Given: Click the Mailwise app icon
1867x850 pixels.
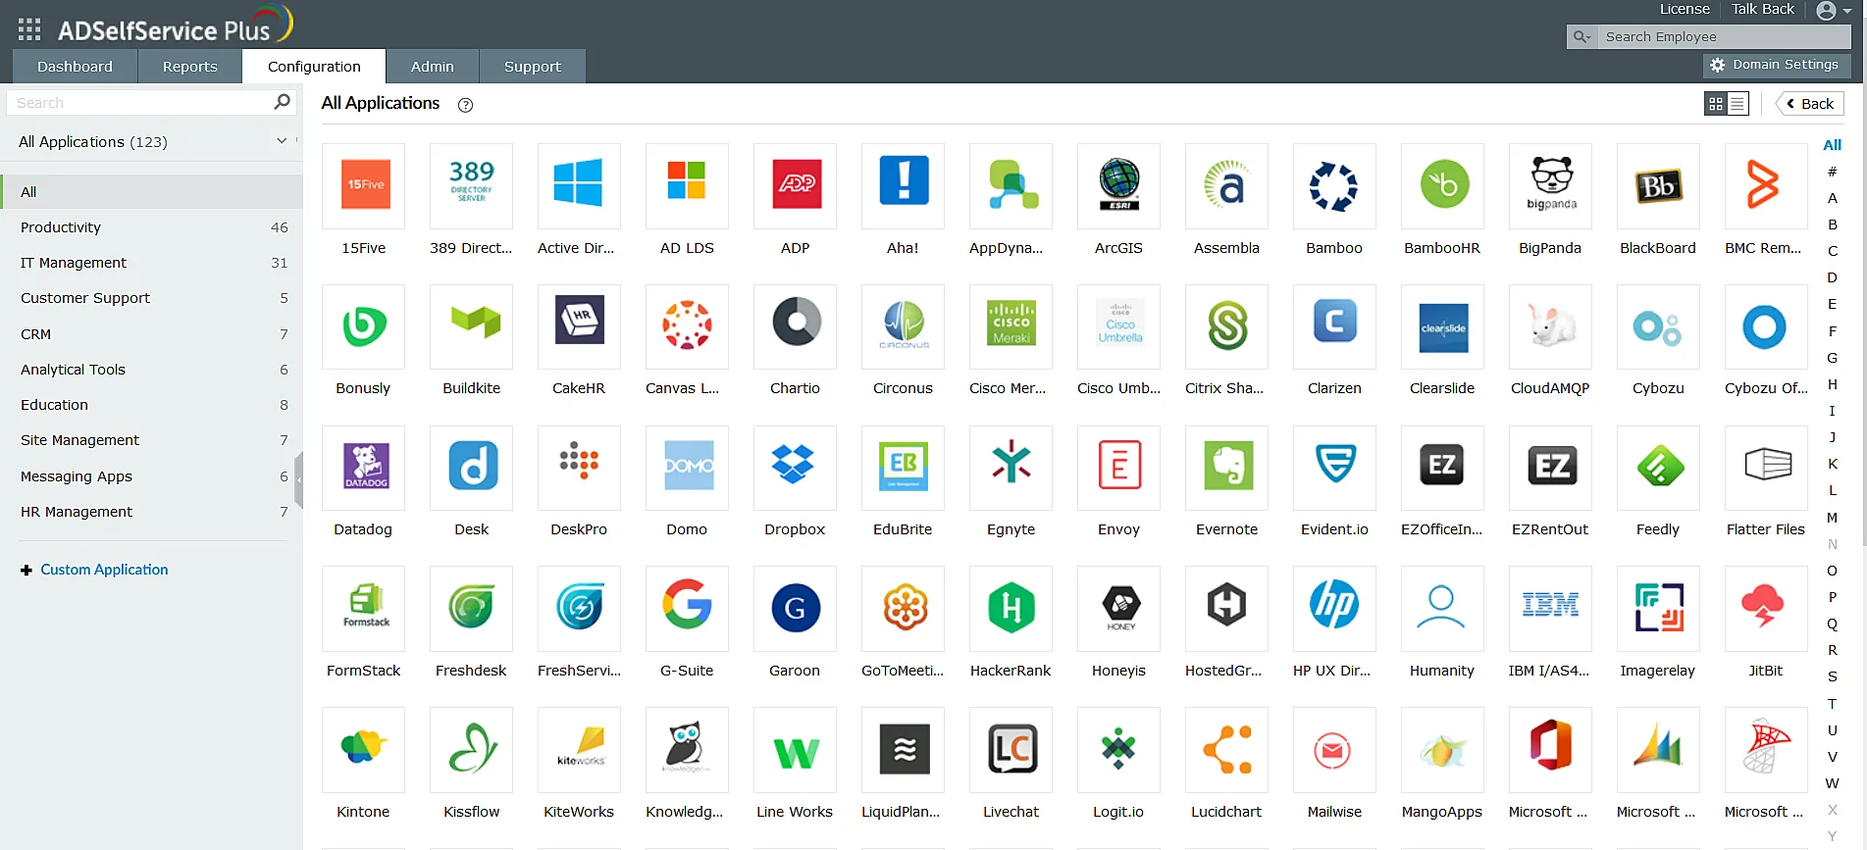Looking at the screenshot, I should click(x=1334, y=749).
